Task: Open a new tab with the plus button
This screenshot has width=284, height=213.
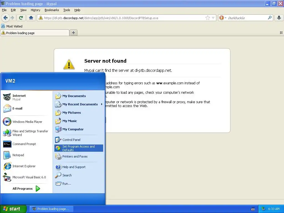Action: pos(73,33)
